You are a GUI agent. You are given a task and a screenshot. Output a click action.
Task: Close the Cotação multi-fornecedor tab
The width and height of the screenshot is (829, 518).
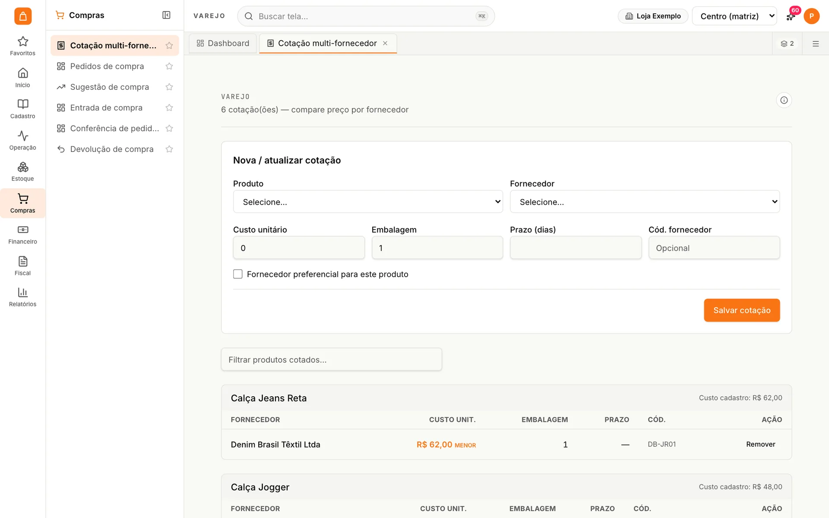click(x=385, y=43)
